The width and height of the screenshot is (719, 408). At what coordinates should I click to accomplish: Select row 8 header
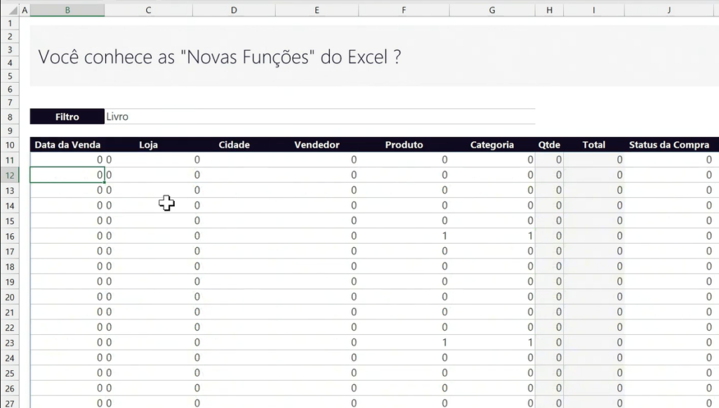click(x=10, y=117)
